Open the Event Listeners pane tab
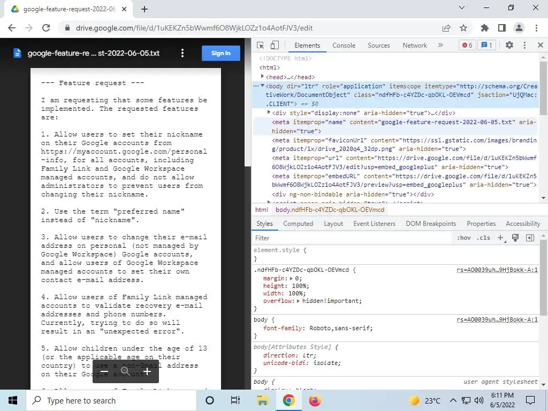This screenshot has width=548, height=411. click(374, 224)
